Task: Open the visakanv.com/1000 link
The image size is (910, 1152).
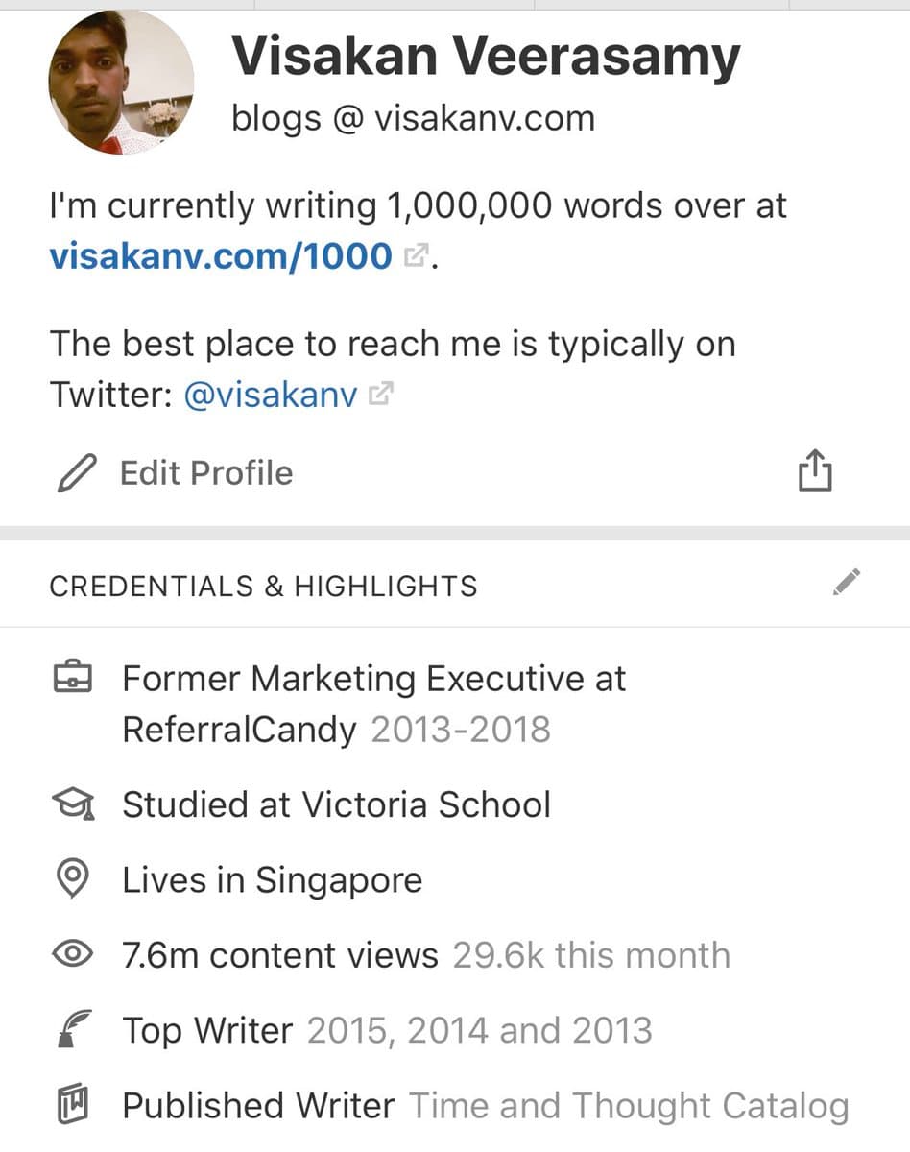Action: pos(221,256)
